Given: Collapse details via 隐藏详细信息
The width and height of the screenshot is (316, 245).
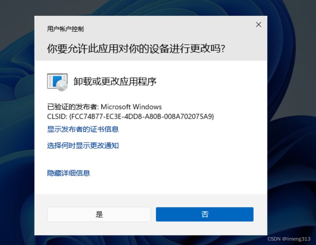Looking at the screenshot, I should click(68, 173).
